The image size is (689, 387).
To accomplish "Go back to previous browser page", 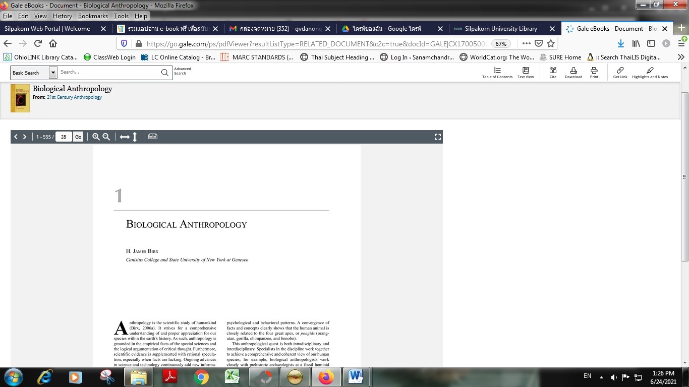I will click(8, 43).
